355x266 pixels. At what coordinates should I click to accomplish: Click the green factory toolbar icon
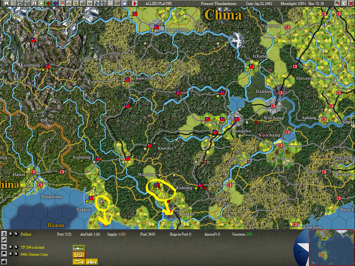pyautogui.click(x=83, y=3)
